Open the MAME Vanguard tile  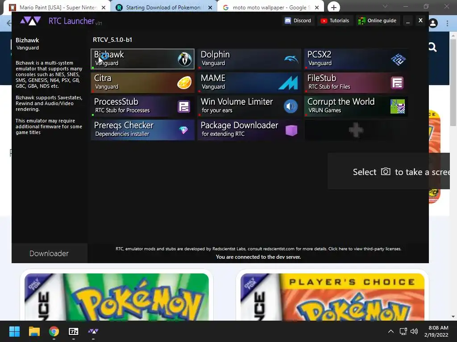pyautogui.click(x=249, y=82)
